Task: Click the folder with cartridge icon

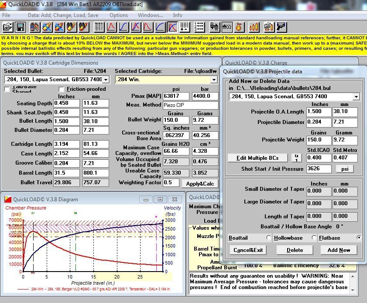Action: coord(269,27)
